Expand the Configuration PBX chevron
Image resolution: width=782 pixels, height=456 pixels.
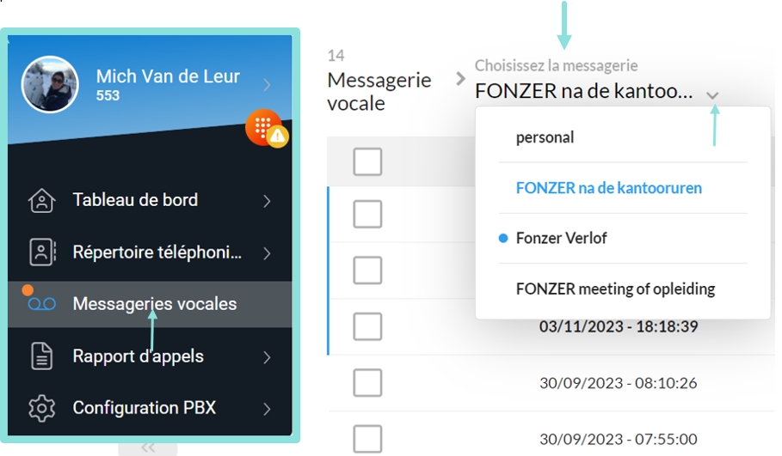[x=267, y=408]
